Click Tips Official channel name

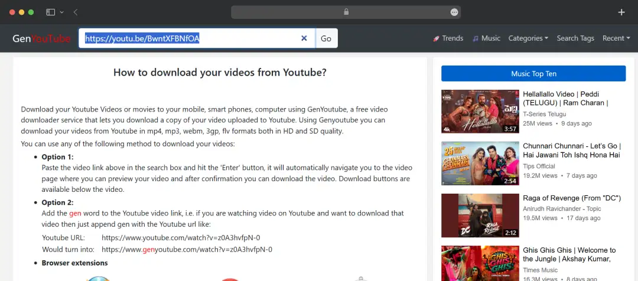pos(539,166)
